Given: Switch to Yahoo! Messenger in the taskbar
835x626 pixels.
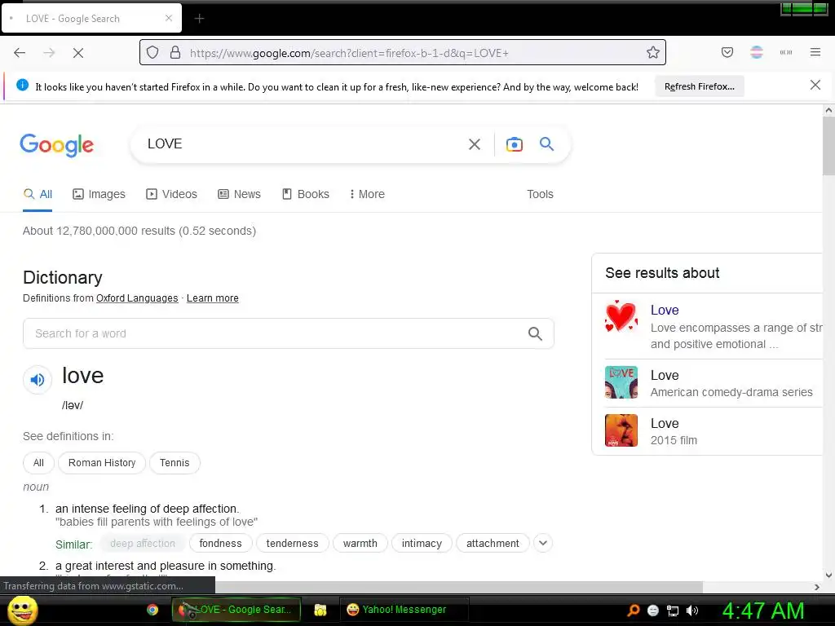Looking at the screenshot, I should [x=404, y=610].
